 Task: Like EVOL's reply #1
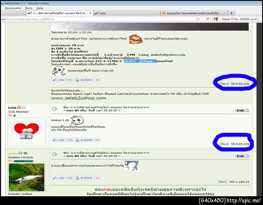tap(62, 140)
